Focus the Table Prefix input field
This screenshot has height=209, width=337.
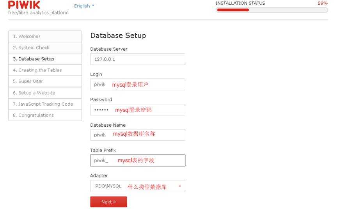[x=138, y=161]
